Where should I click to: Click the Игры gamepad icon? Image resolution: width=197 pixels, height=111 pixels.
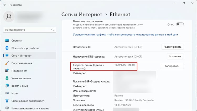pyautogui.click(x=7, y=93)
